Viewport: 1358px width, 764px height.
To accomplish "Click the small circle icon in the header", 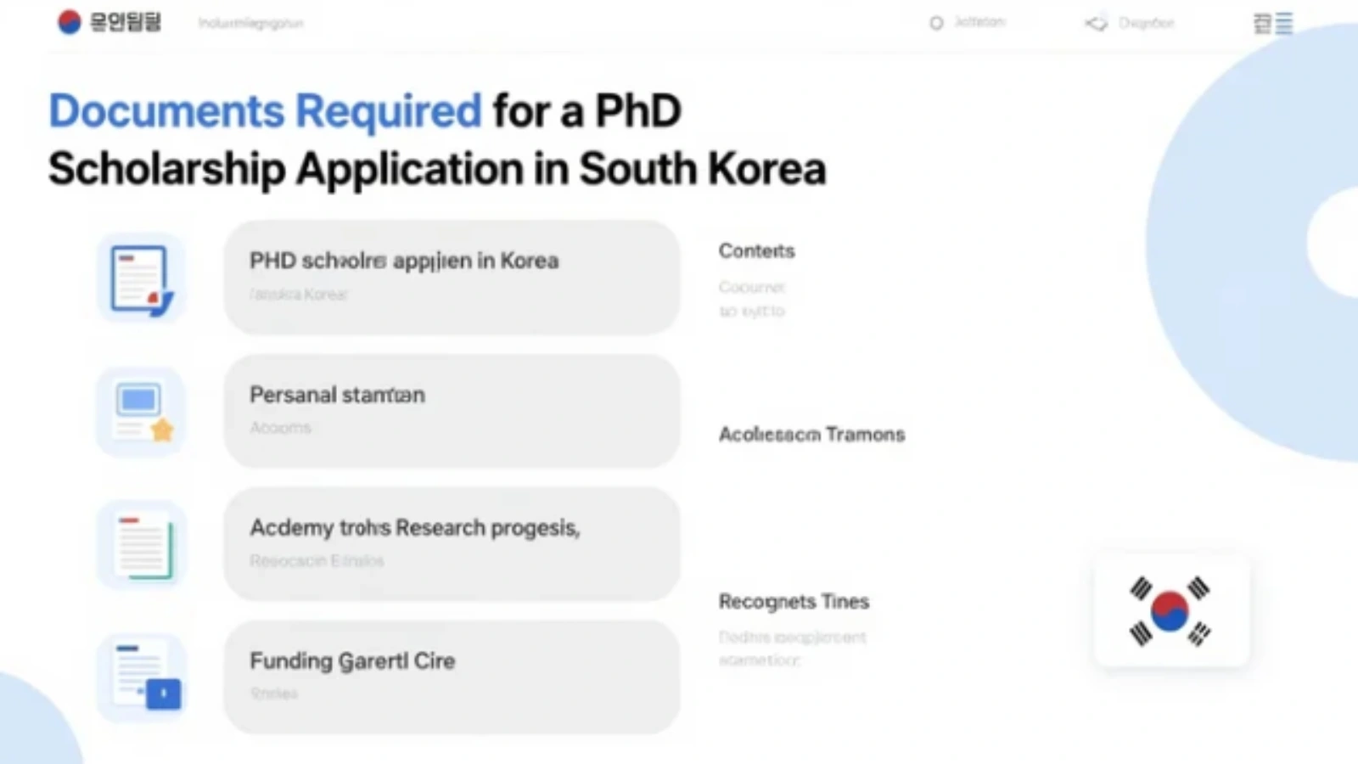I will (x=936, y=23).
